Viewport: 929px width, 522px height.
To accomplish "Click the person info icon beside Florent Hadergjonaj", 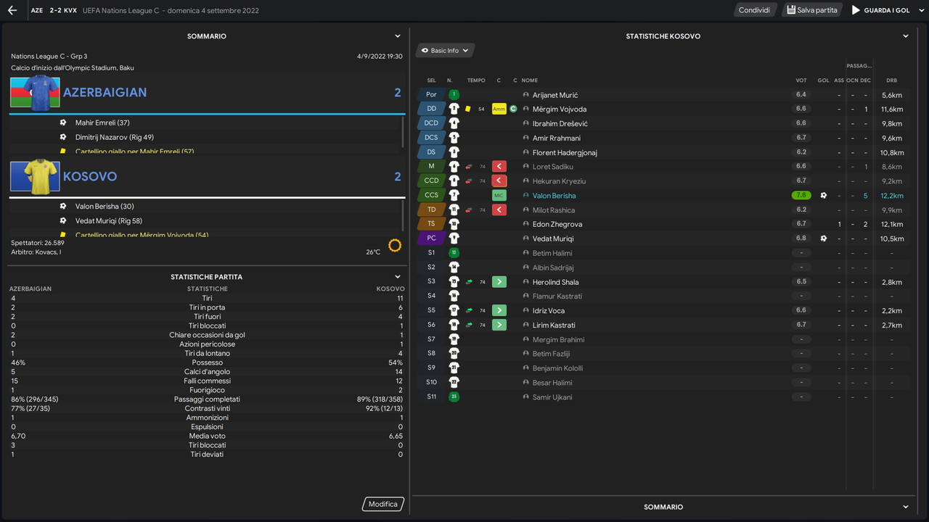I will pos(526,152).
